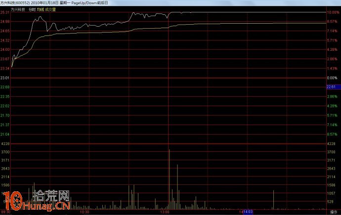This screenshot has width=341, height=215.
Task: Click the 方兴科技 stock name above chart
Action: pyautogui.click(x=18, y=9)
